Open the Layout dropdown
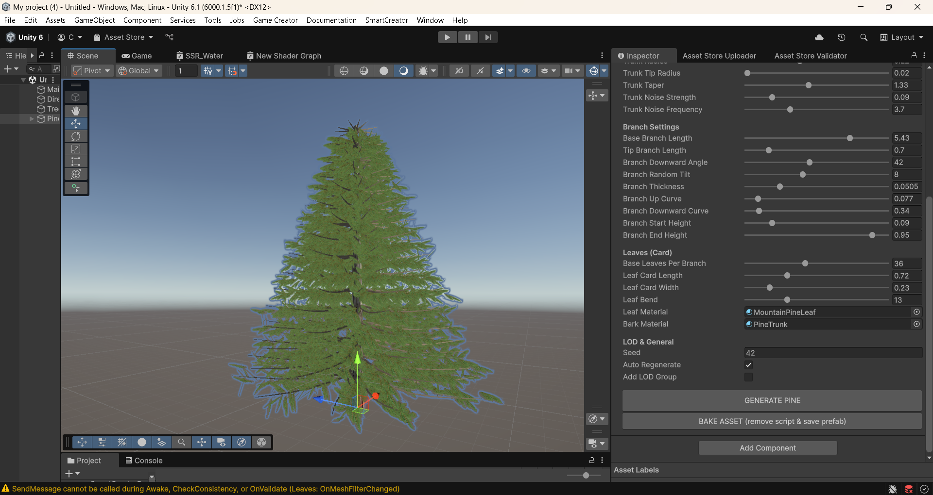The height and width of the screenshot is (495, 933). [x=902, y=37]
